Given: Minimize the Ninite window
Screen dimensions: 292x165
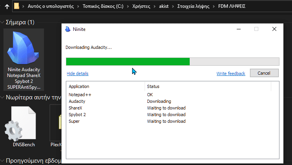Looking at the screenshot, I should (239, 29).
